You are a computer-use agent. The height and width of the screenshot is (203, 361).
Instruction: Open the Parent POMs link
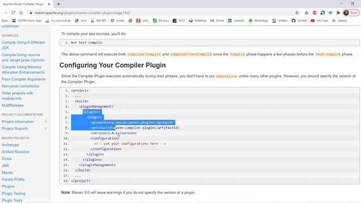click(x=13, y=179)
